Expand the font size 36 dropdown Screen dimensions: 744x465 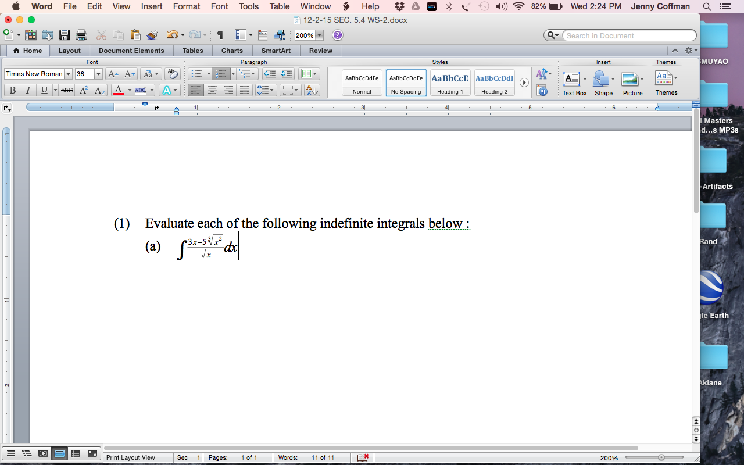98,74
